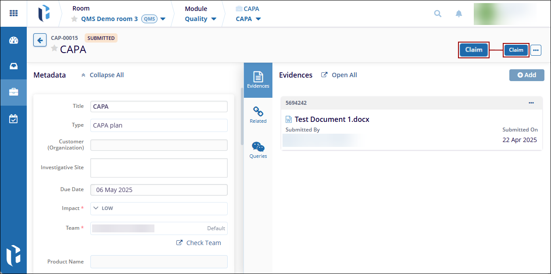Image resolution: width=551 pixels, height=274 pixels.
Task: Favorite the CAPA record star
Action: (54, 49)
